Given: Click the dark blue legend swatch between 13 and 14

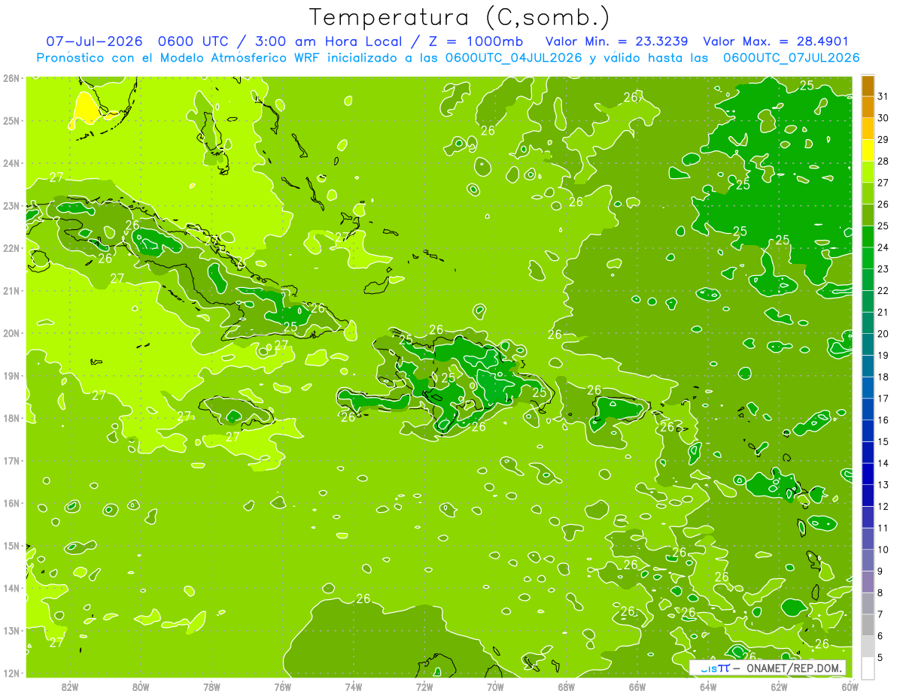Looking at the screenshot, I should 868,474.
